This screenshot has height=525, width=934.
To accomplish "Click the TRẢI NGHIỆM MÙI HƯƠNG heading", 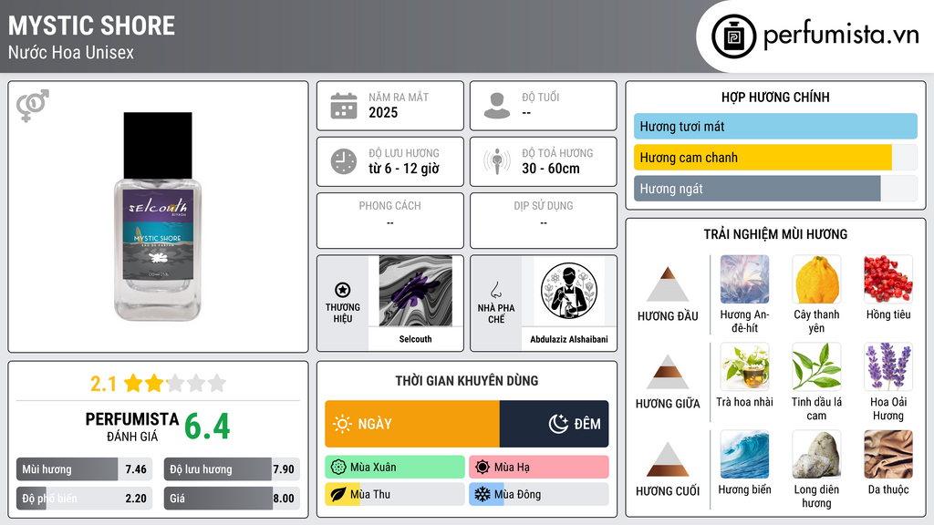I will pyautogui.click(x=775, y=234).
